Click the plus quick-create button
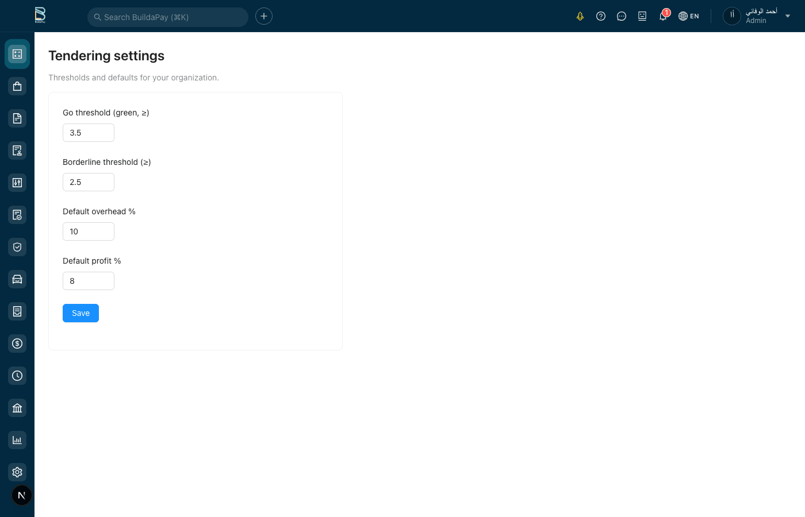 pyautogui.click(x=263, y=16)
